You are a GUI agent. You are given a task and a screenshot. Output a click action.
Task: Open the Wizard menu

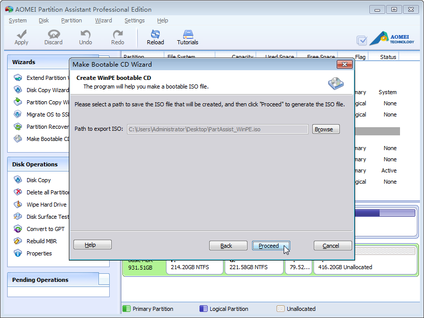click(x=103, y=20)
